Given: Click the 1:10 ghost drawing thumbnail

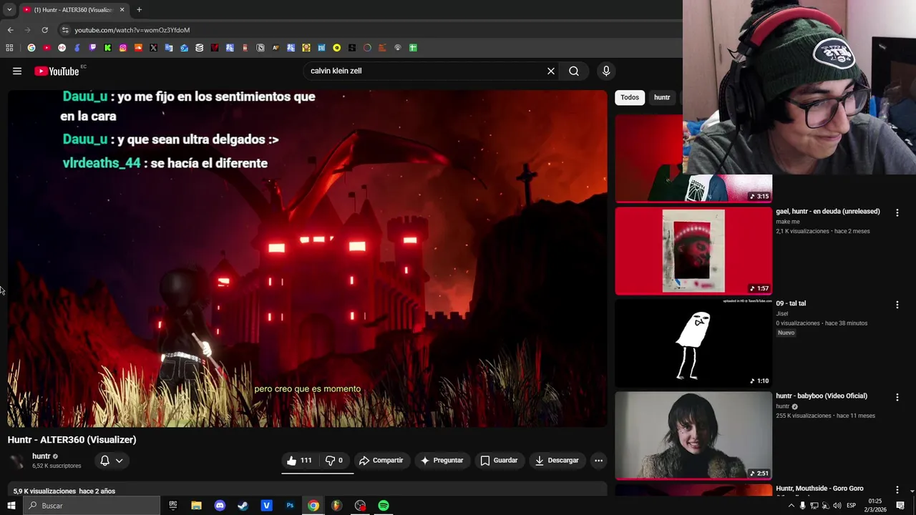Looking at the screenshot, I should (x=693, y=343).
